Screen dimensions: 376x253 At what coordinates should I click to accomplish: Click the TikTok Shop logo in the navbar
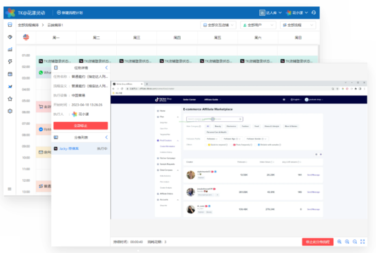[x=163, y=100]
